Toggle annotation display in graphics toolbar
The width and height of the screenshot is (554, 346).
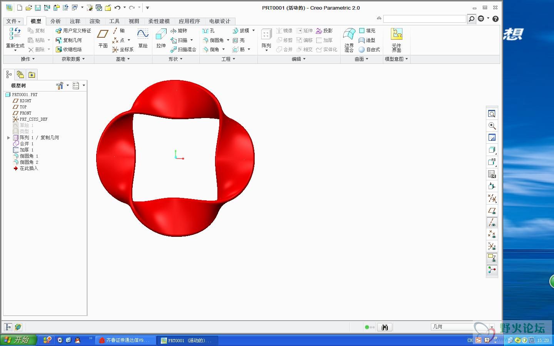(x=492, y=258)
